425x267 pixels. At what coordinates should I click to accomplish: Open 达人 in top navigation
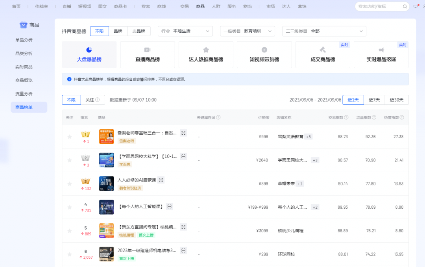pos(286,7)
